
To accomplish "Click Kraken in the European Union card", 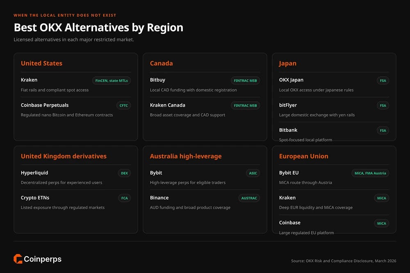I will (x=287, y=198).
